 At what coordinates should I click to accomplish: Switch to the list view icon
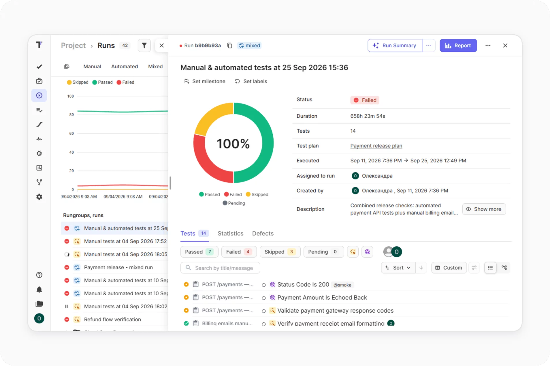[490, 268]
